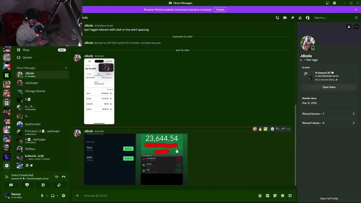Expand Mutual Friends list
This screenshot has width=361, height=203.
(x=329, y=123)
